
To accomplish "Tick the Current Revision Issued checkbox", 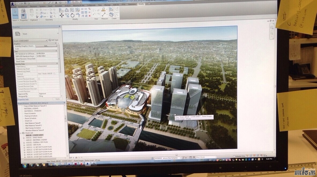I will [39, 79].
